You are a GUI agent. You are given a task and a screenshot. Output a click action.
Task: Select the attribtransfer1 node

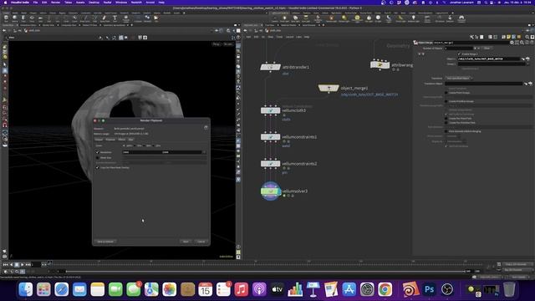(270, 67)
